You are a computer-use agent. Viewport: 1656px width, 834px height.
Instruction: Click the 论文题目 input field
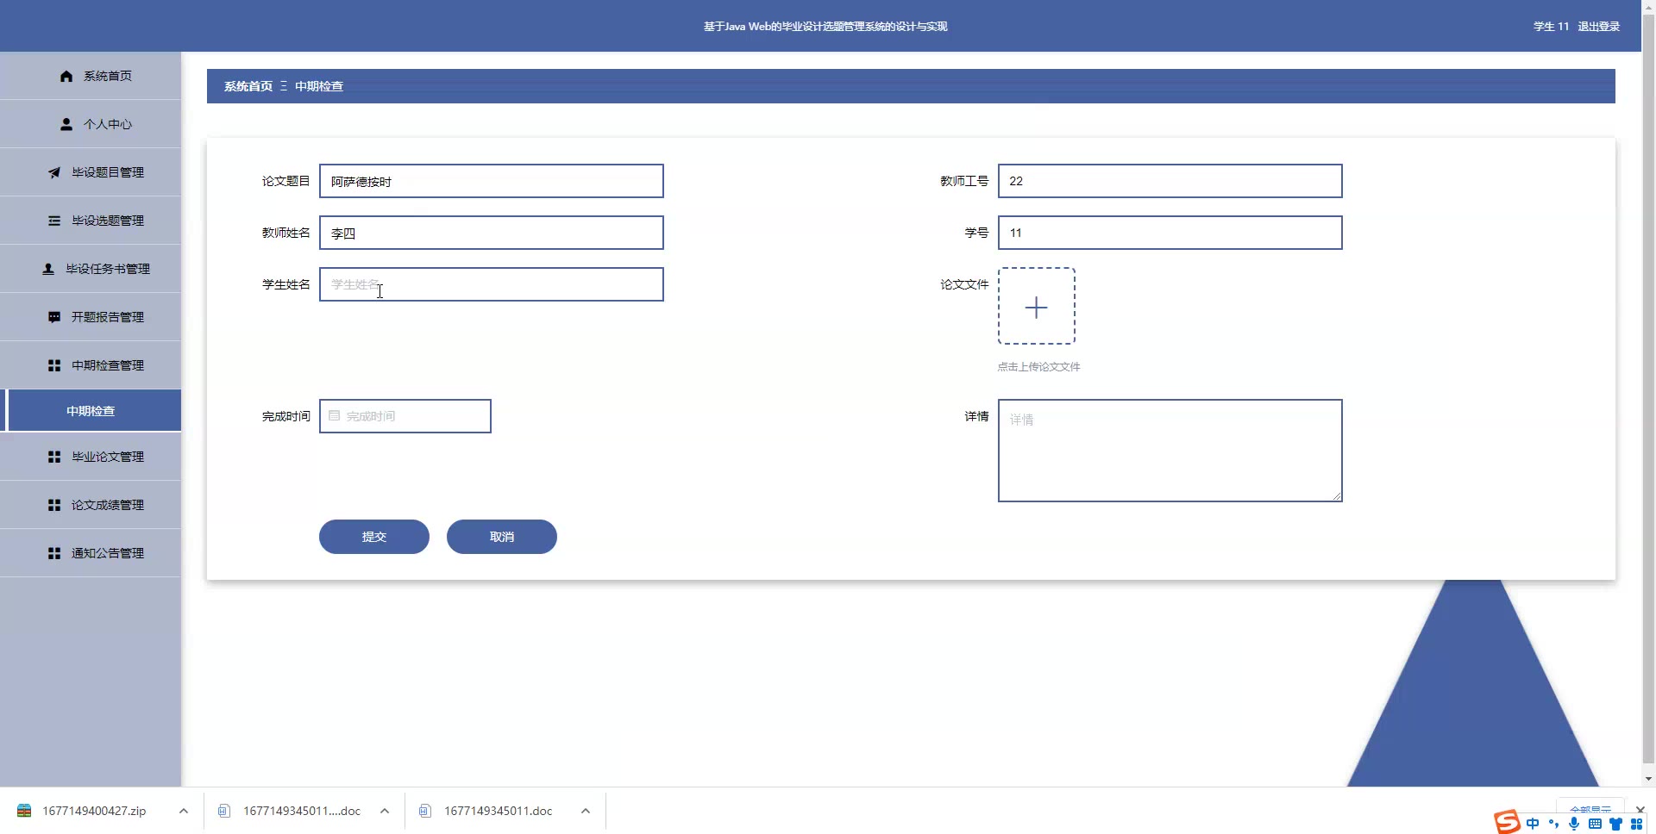pos(492,181)
